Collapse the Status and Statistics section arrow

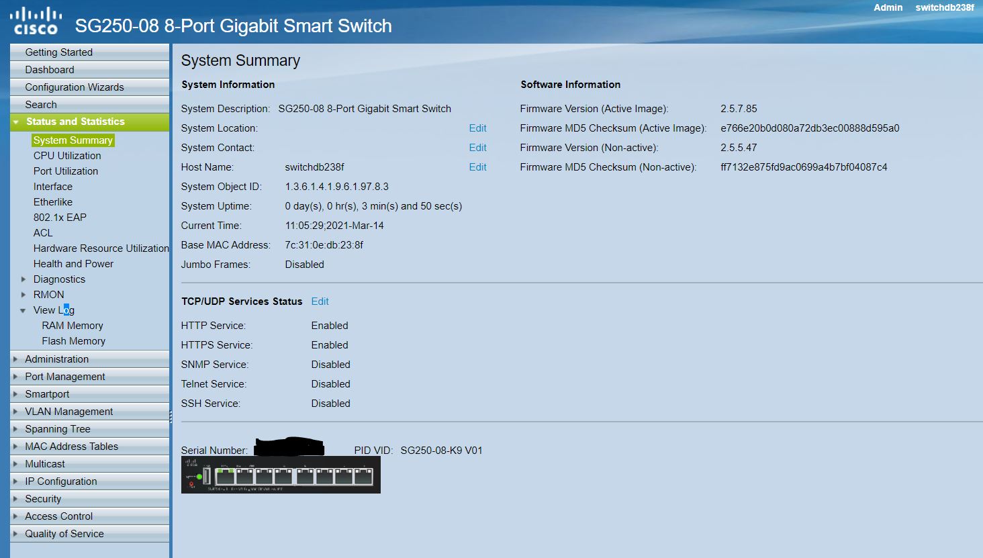pos(16,122)
